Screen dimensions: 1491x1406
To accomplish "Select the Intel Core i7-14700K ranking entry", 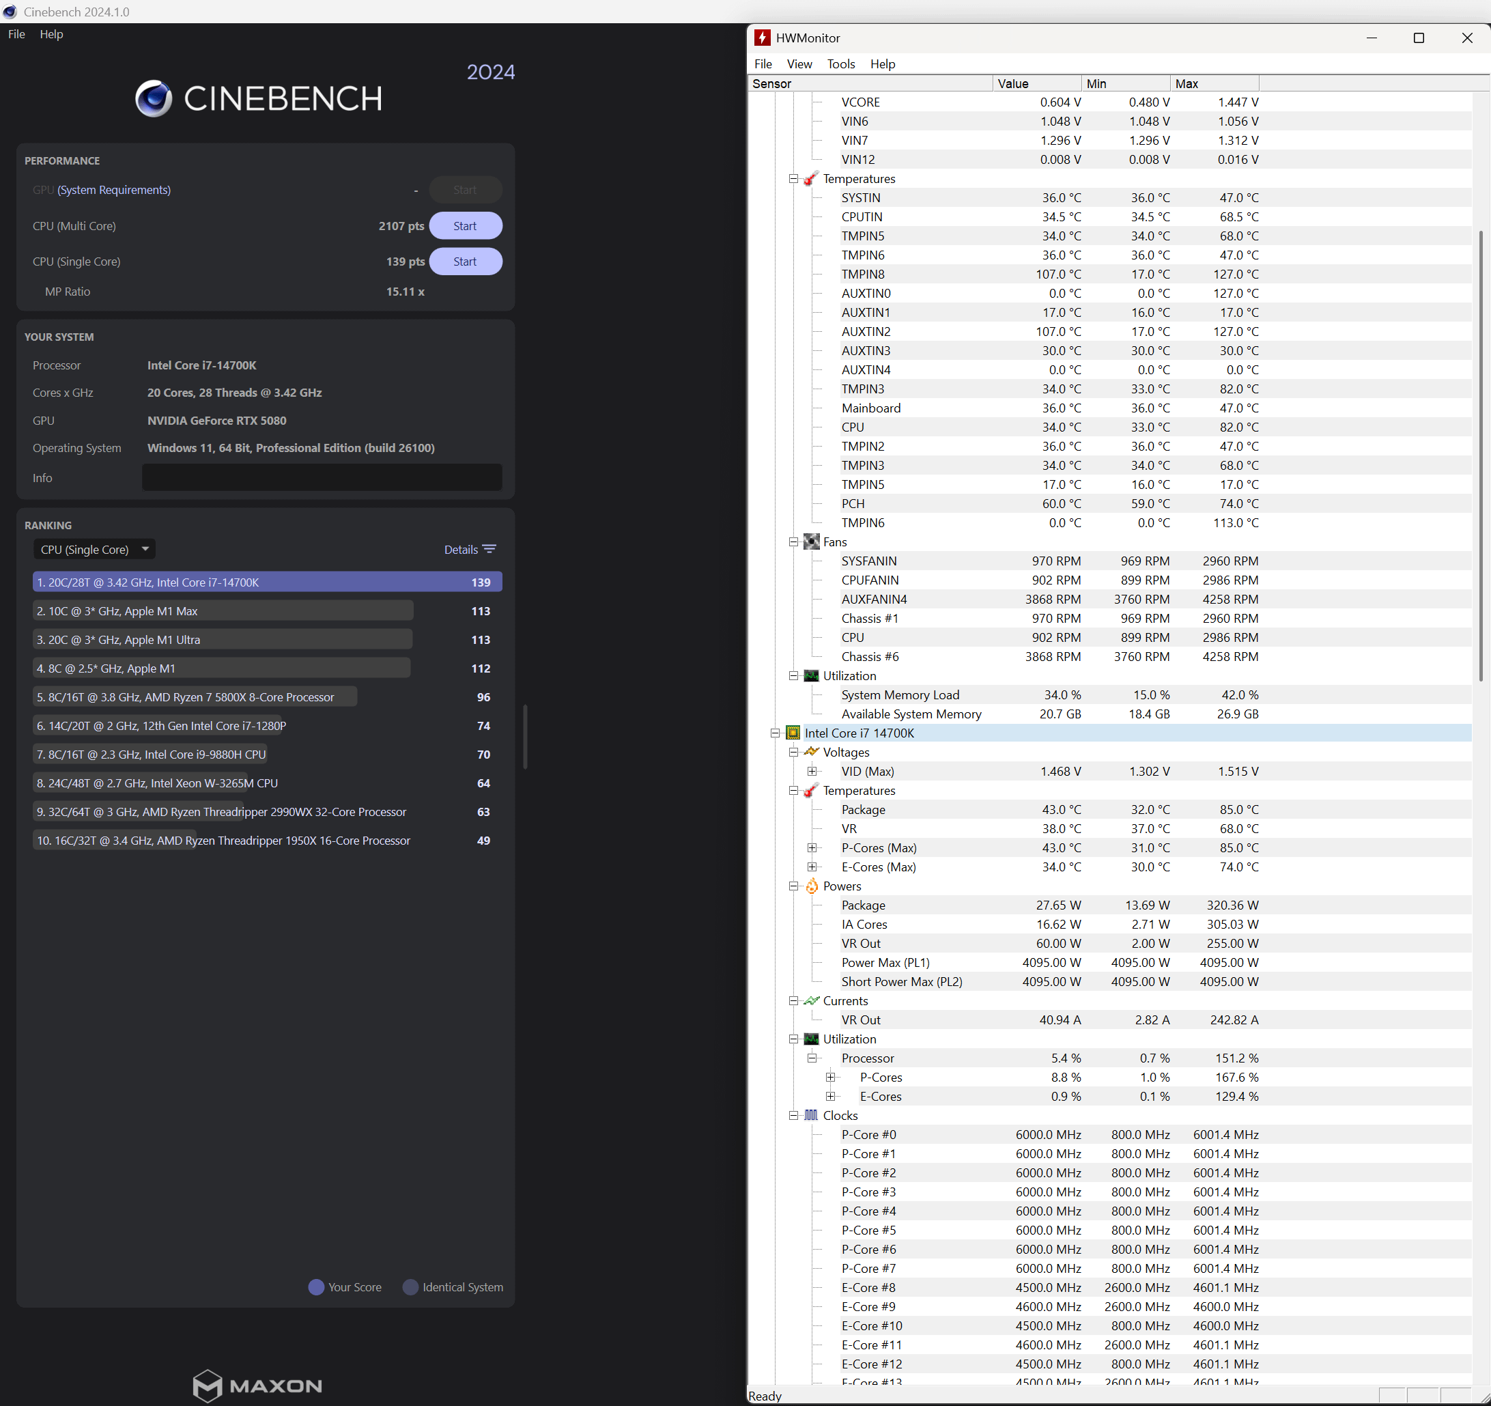I will pos(268,582).
